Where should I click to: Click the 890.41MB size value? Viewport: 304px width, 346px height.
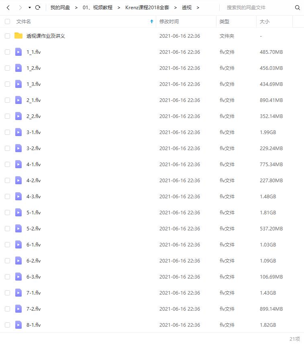coord(271,100)
